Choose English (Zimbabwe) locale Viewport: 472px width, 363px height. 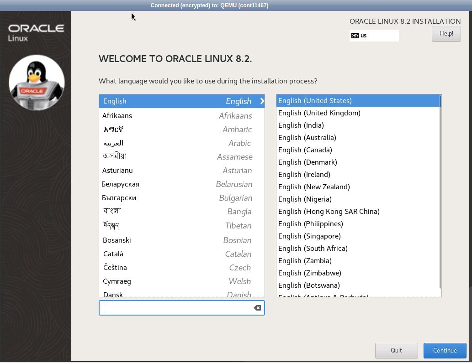pos(358,273)
